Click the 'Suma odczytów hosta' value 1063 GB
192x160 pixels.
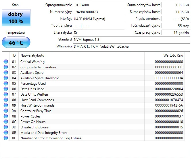point(175,5)
